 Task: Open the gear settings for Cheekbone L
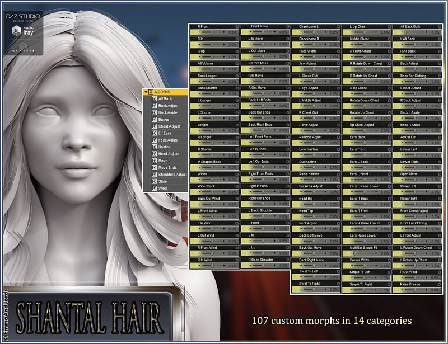point(339,26)
